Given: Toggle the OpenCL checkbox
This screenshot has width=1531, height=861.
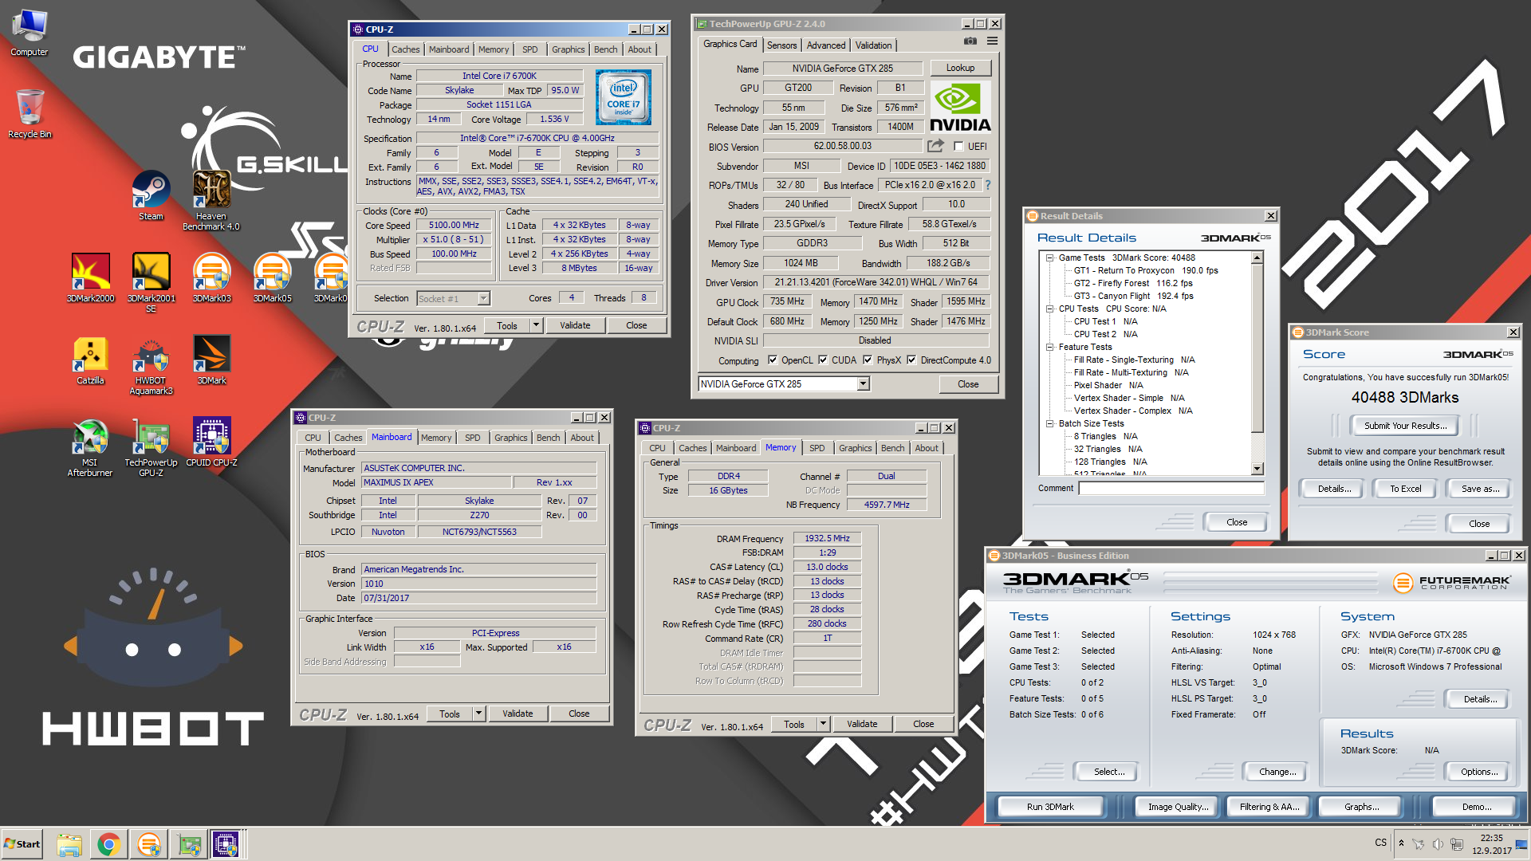Looking at the screenshot, I should point(772,360).
